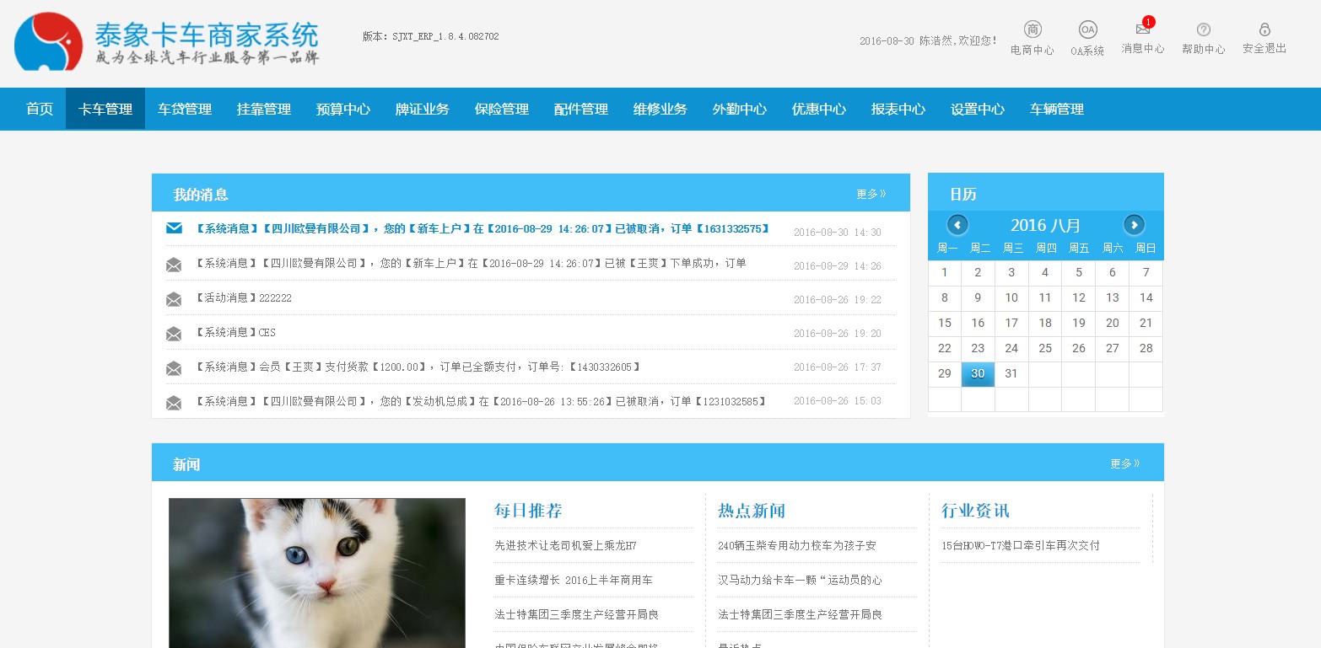Image resolution: width=1321 pixels, height=648 pixels.
Task: Open message 新车上户 被王爽下单成功
Action: tap(471, 263)
